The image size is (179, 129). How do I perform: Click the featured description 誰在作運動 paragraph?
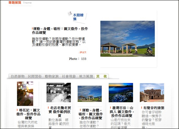pyautogui.click(x=59, y=42)
